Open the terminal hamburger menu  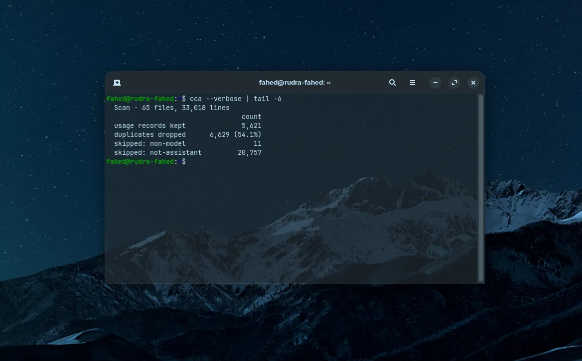(x=413, y=83)
